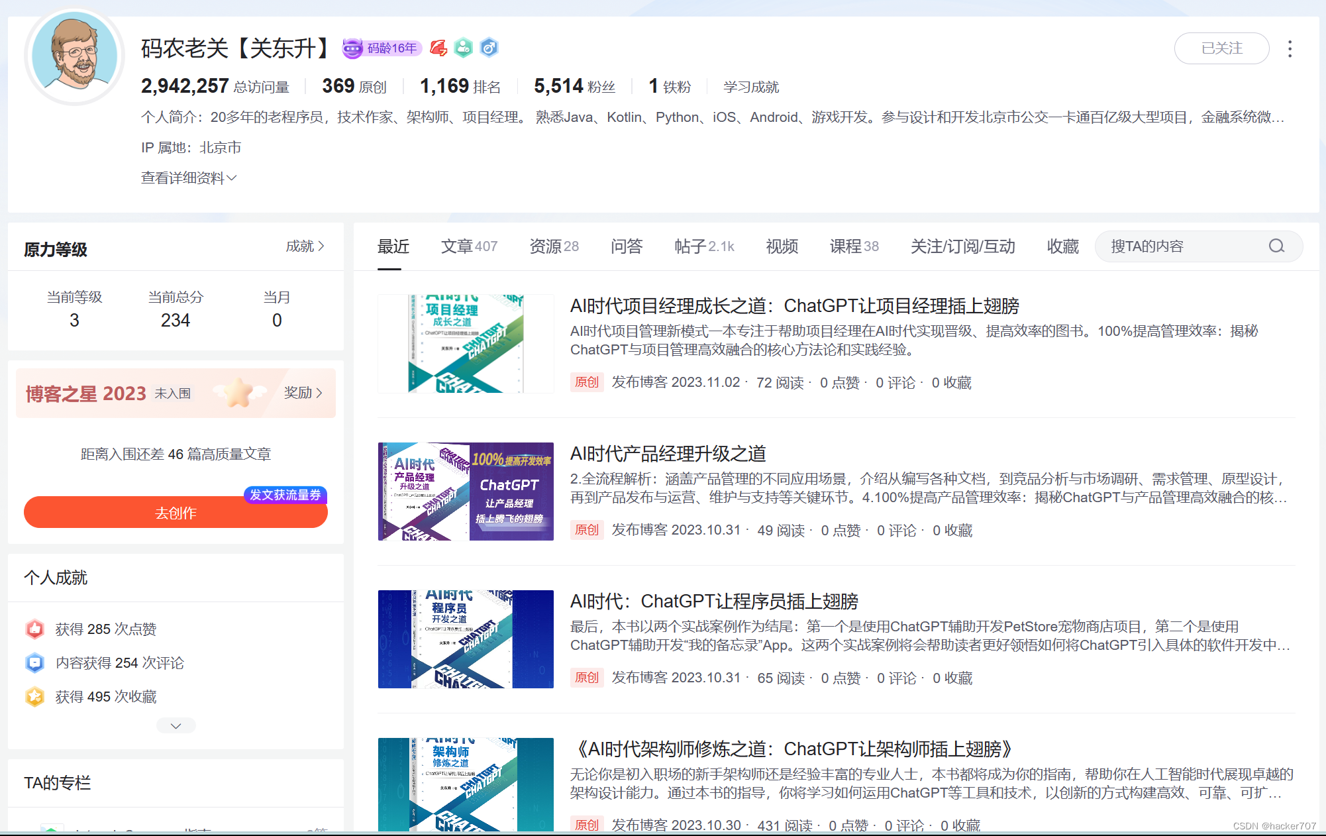Click the blue comments achievement icon
The height and width of the screenshot is (836, 1326).
(x=35, y=662)
